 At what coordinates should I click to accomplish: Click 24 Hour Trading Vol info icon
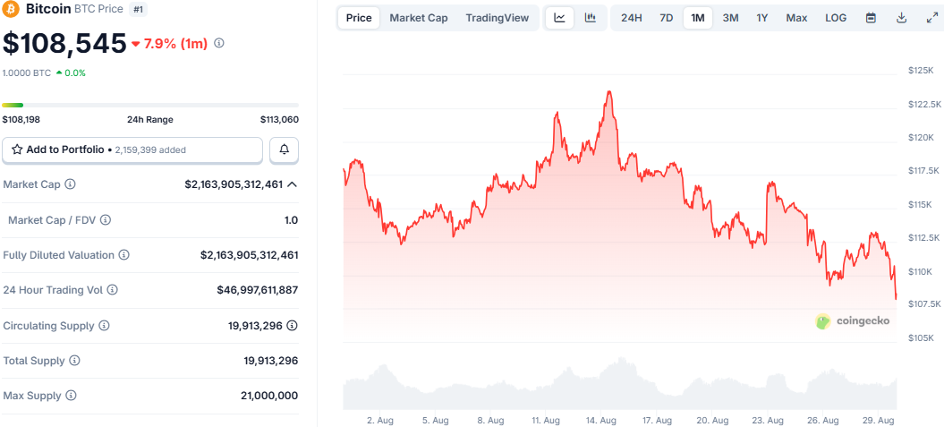[112, 290]
